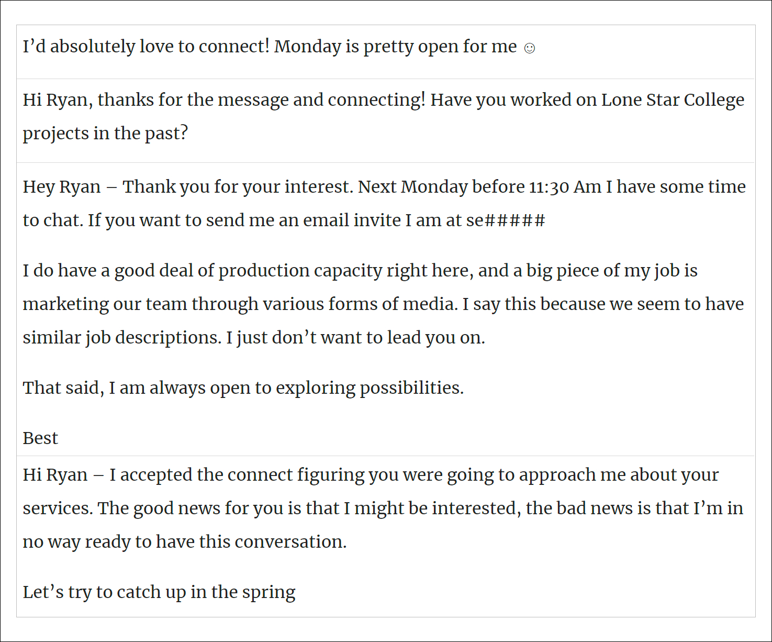772x642 pixels.
Task: Click 'similar job descriptions' sentence
Action: [122, 337]
